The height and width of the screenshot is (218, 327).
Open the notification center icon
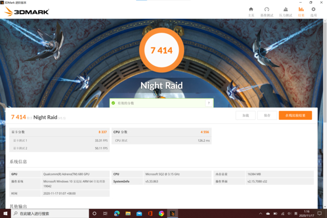319,214
